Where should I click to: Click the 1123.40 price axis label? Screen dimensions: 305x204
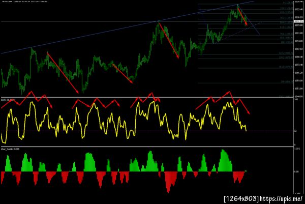(299, 9)
